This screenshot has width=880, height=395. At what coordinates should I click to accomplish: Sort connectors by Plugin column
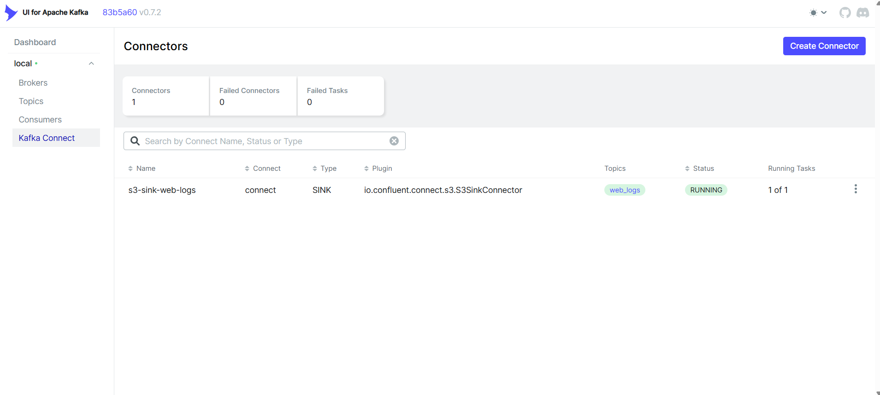click(378, 168)
